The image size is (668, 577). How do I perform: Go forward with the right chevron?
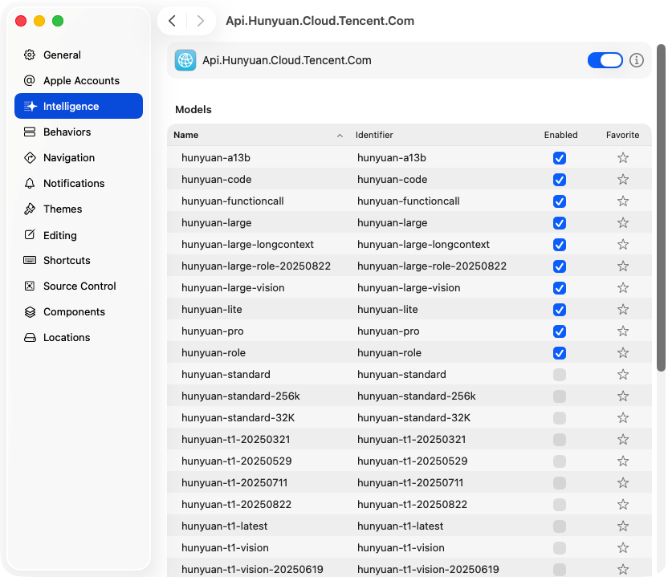201,21
